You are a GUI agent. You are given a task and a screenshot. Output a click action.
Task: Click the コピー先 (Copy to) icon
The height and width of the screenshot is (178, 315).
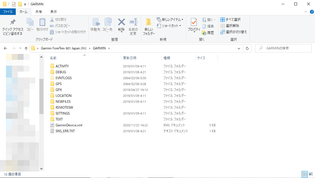coord(108,22)
